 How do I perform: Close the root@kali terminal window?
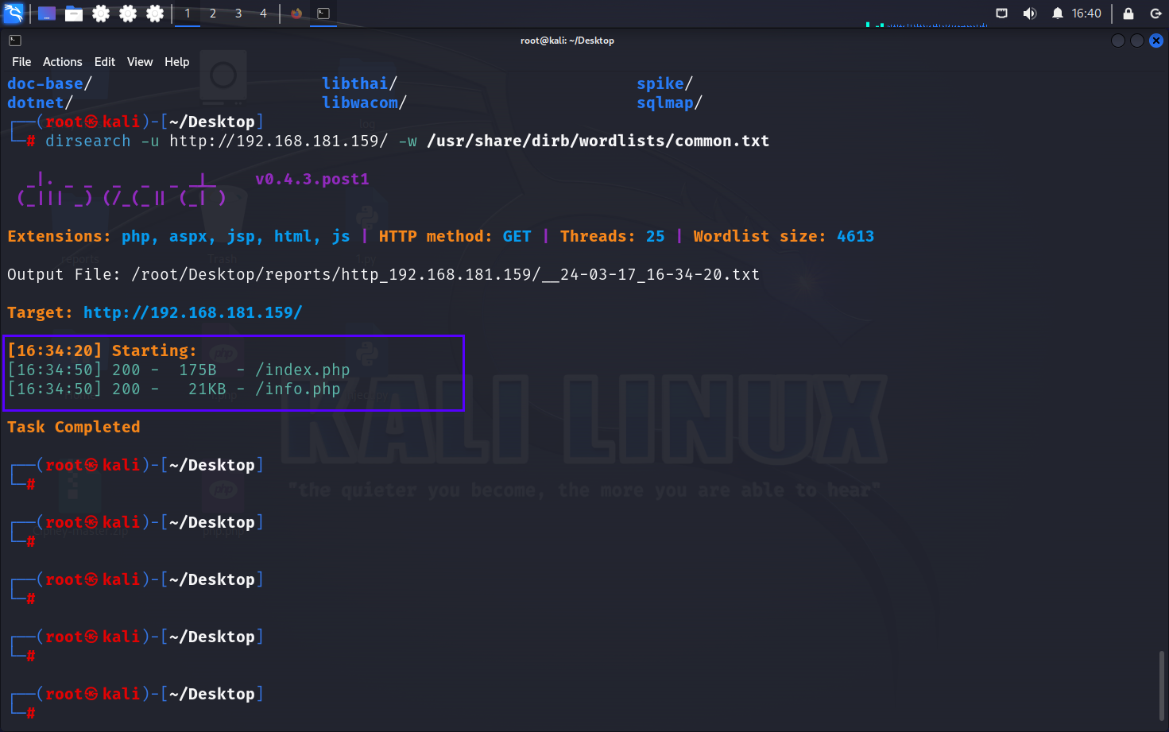tap(1156, 41)
